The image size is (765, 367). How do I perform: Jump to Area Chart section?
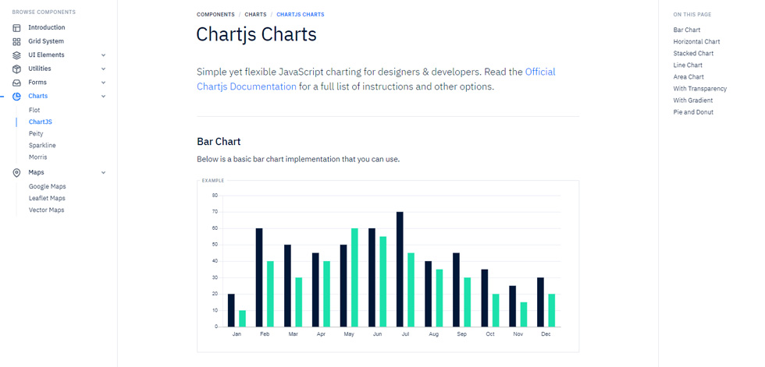688,76
